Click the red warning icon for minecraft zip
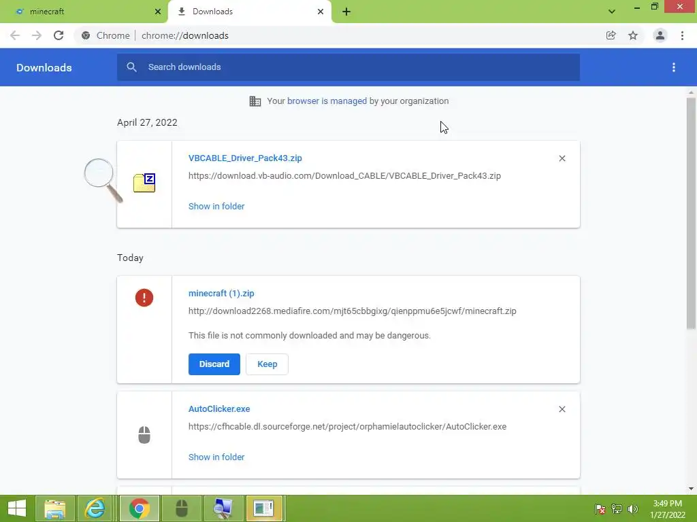The image size is (697, 522). (144, 298)
